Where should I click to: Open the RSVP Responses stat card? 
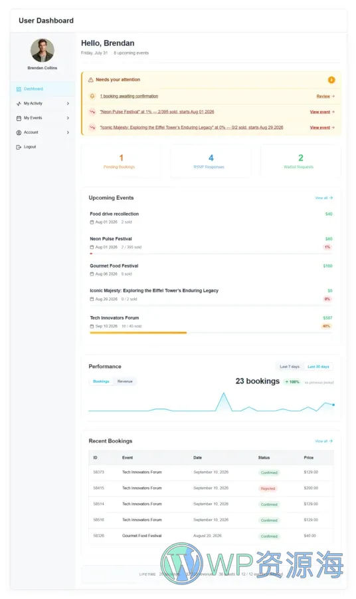click(x=211, y=161)
